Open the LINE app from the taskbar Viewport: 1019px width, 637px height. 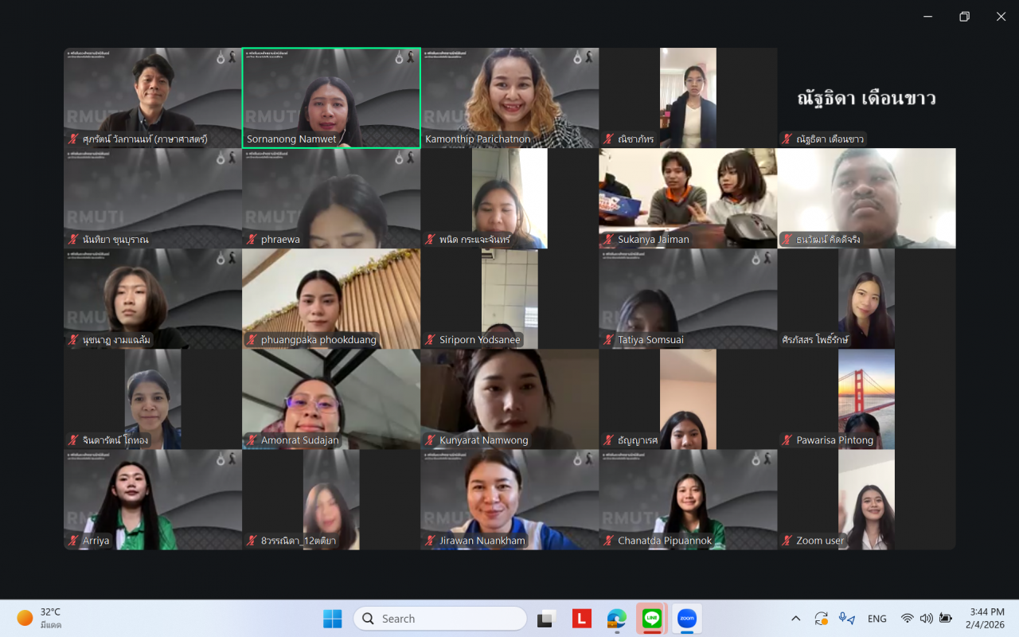click(652, 619)
